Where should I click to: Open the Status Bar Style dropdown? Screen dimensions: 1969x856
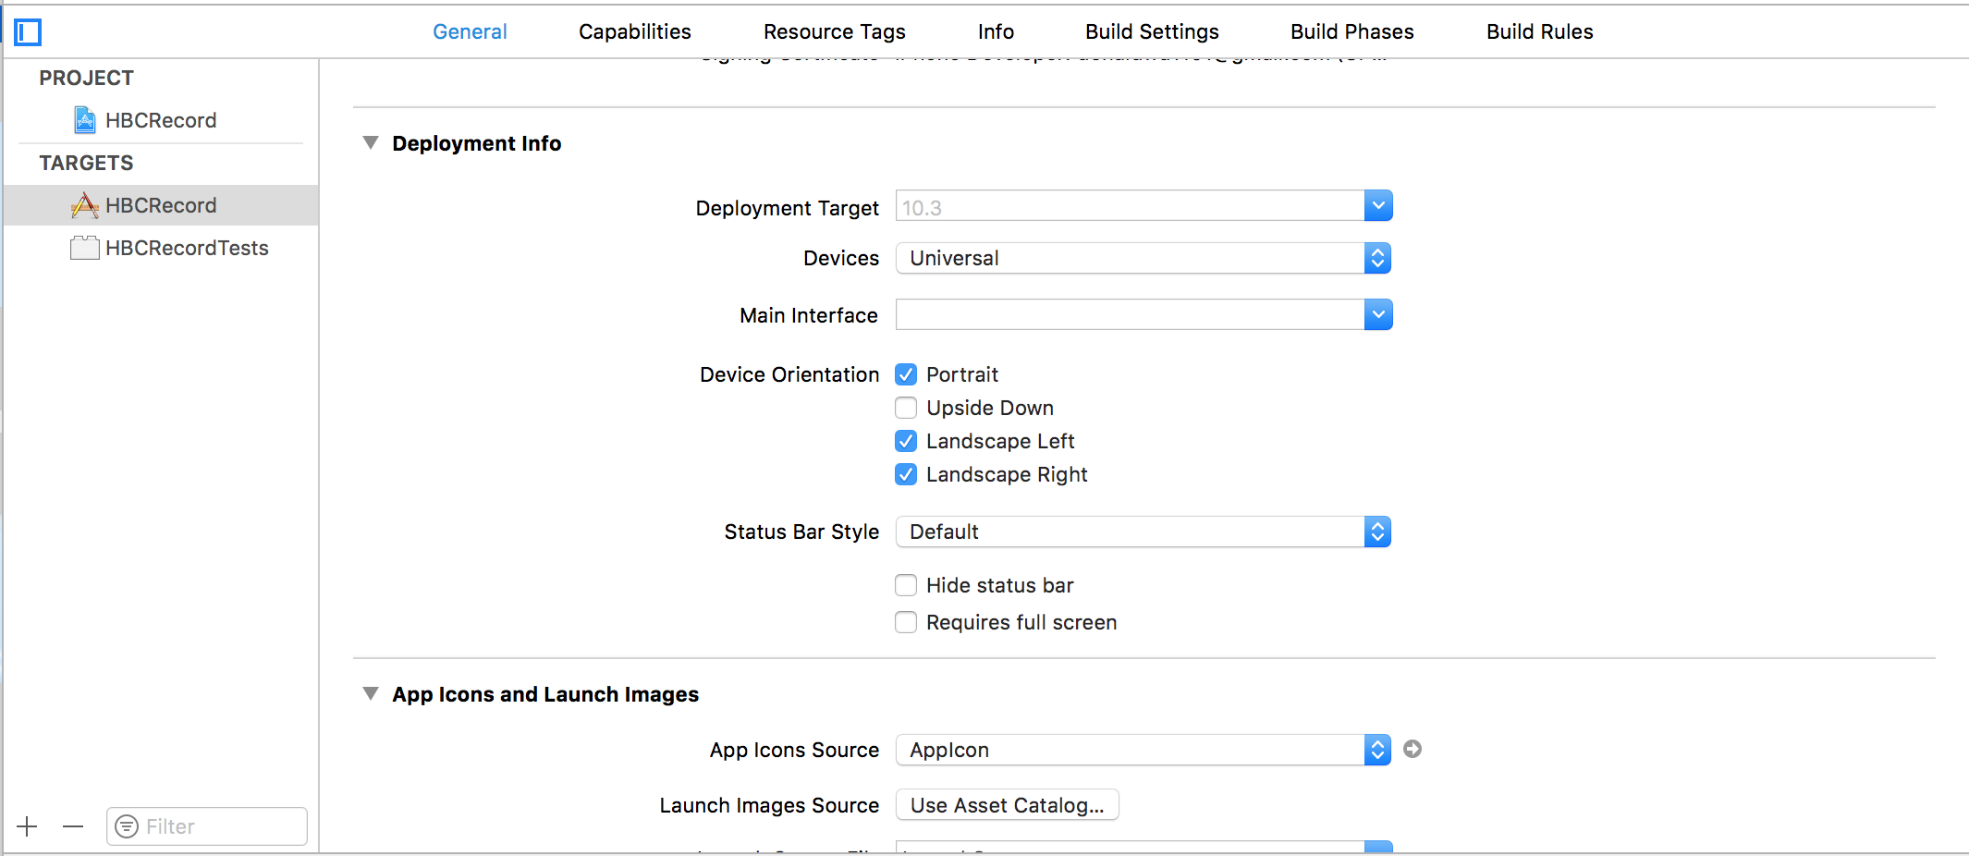pos(1143,532)
